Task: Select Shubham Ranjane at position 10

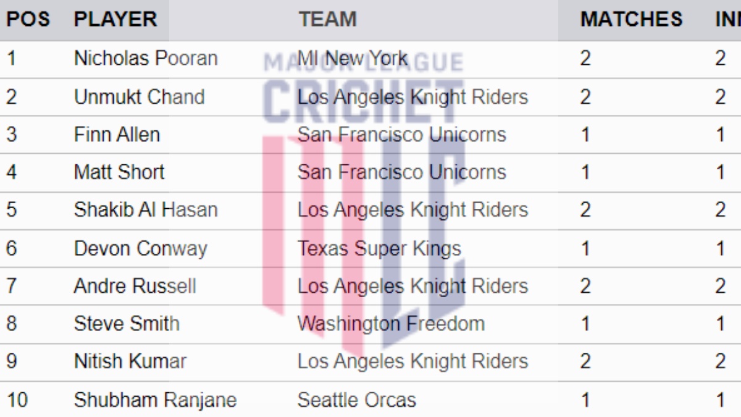Action: (x=155, y=400)
